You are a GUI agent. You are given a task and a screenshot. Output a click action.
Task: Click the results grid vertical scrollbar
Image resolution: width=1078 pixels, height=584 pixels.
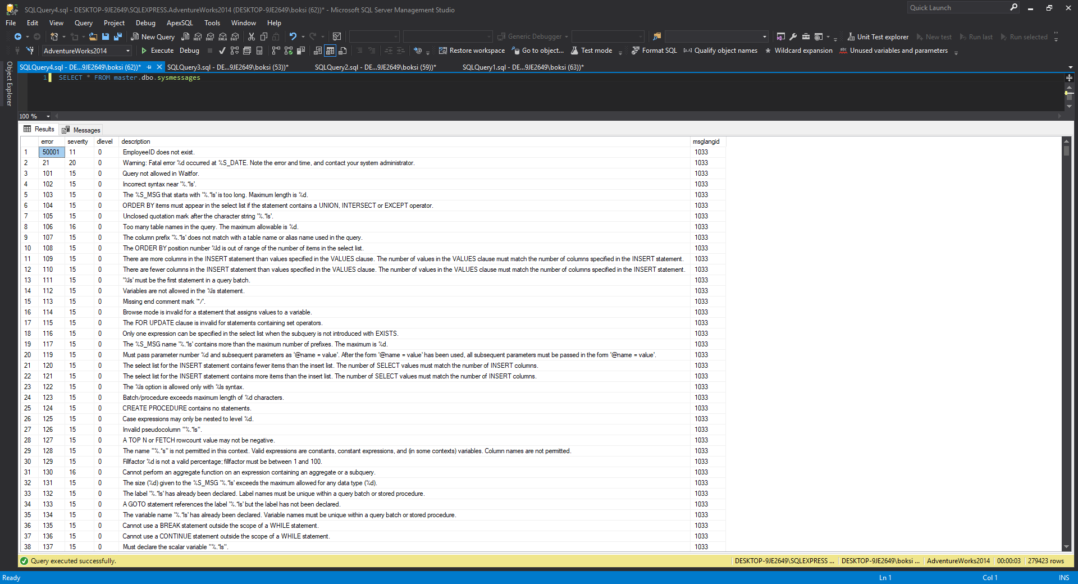pyautogui.click(x=1066, y=337)
